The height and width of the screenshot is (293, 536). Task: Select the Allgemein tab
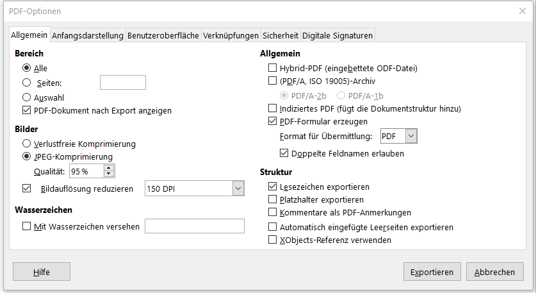29,35
